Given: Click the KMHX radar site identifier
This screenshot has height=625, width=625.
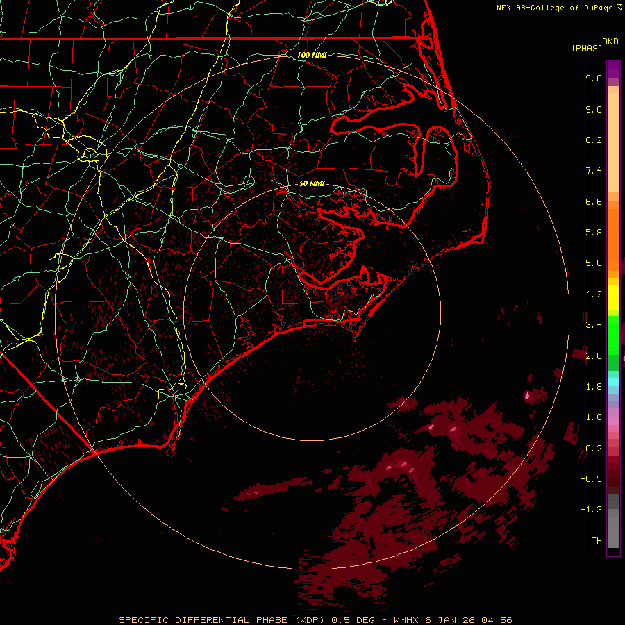Looking at the screenshot, I should 406,620.
